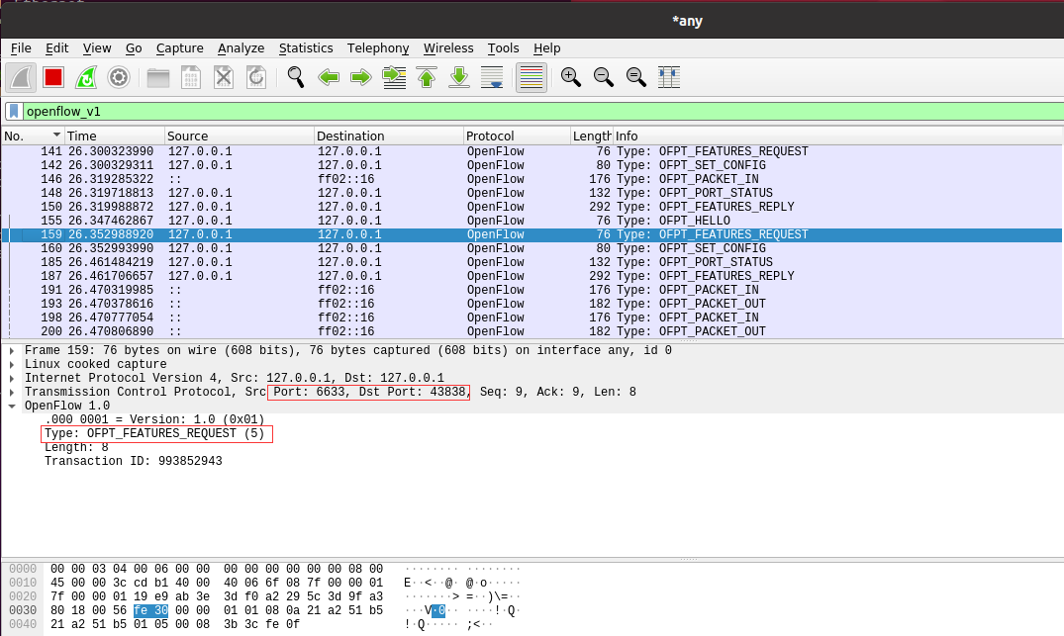Viewport: 1064px width, 636px height.
Task: Open the Capture menu
Action: point(180,48)
